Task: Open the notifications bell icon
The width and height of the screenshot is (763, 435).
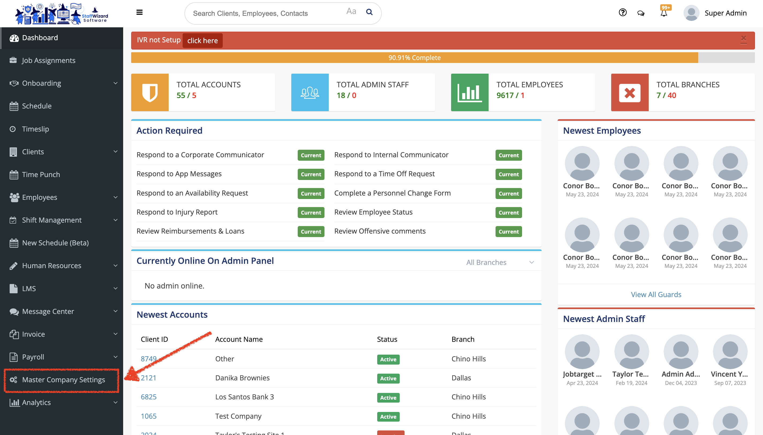Action: pyautogui.click(x=664, y=13)
